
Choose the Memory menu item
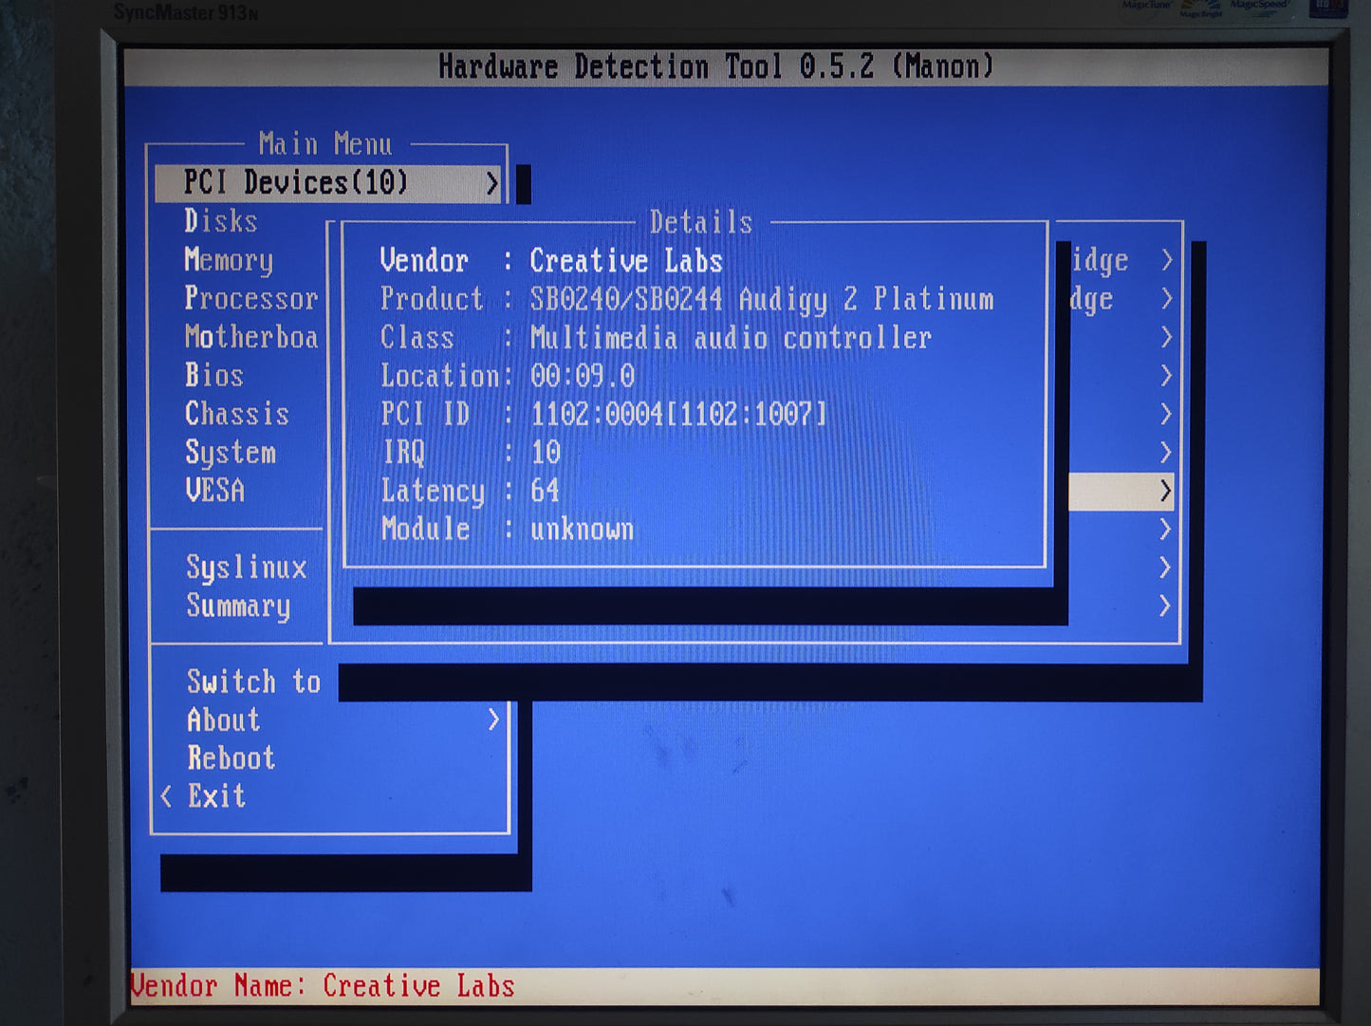click(x=229, y=260)
